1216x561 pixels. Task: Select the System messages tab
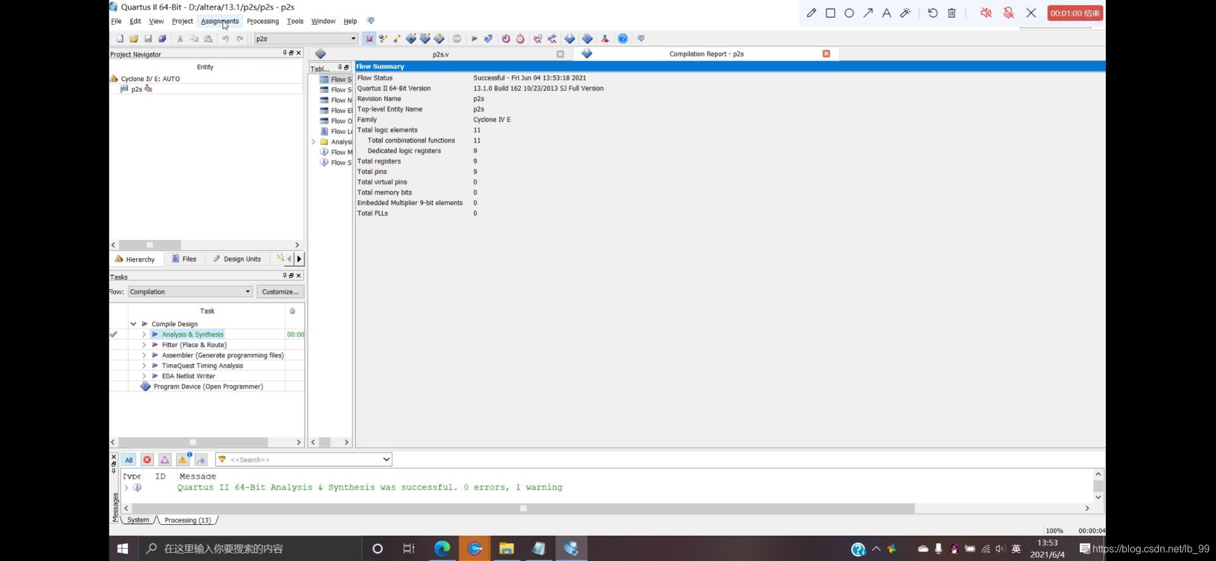click(138, 520)
